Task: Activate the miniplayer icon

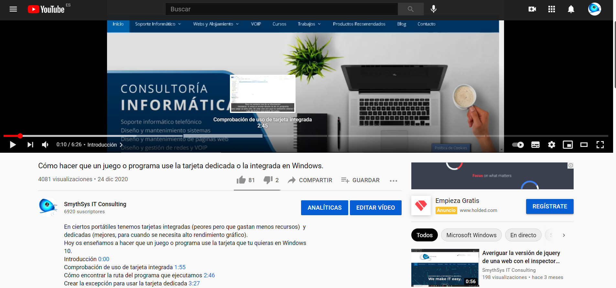Action: (567, 145)
